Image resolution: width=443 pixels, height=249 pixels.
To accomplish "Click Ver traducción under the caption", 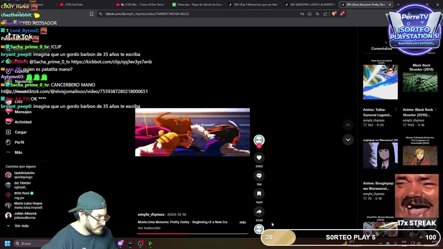I will [x=149, y=228].
